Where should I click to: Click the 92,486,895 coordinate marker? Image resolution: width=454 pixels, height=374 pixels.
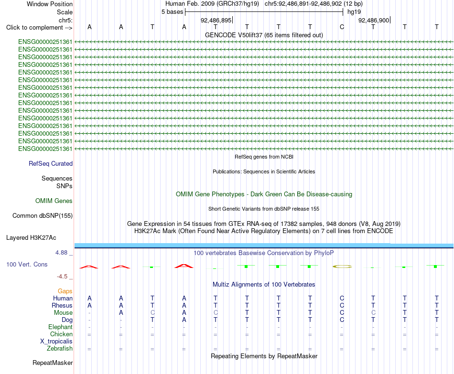click(216, 20)
